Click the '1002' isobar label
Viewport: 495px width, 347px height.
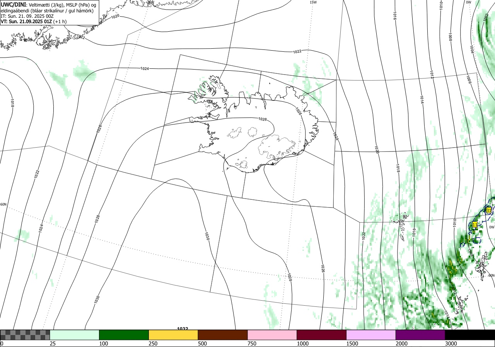pos(486,17)
